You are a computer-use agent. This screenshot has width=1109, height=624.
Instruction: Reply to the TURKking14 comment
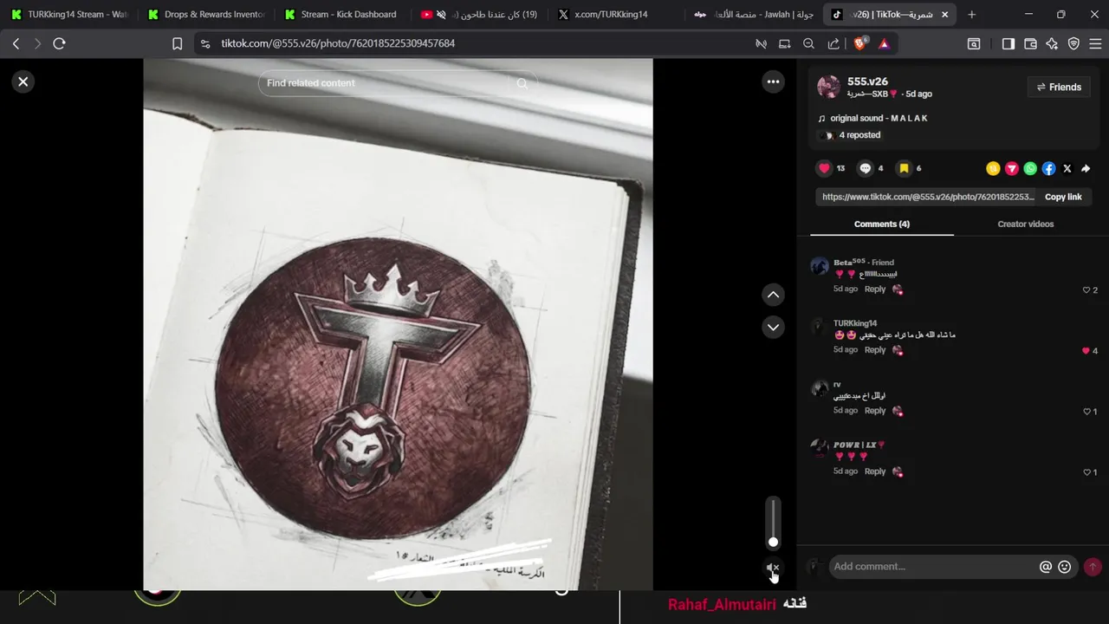pyautogui.click(x=875, y=350)
